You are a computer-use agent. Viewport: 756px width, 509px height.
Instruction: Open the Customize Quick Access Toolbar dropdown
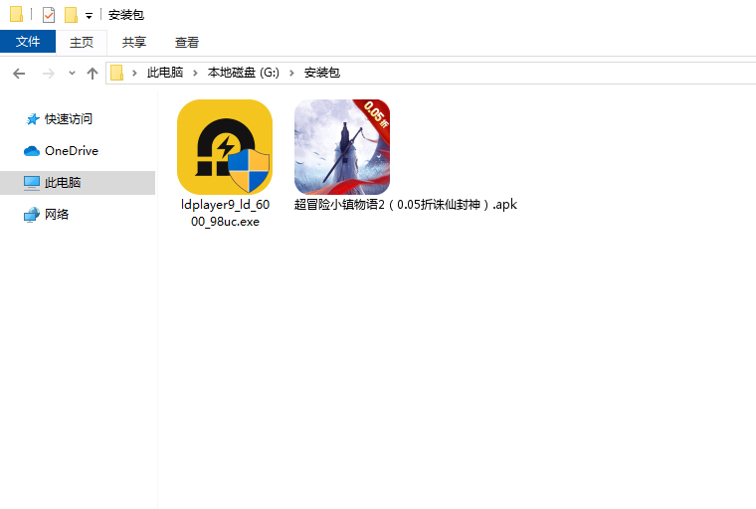point(89,16)
